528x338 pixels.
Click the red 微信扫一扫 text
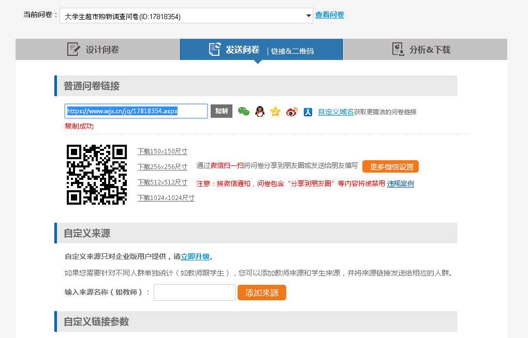pyautogui.click(x=227, y=165)
